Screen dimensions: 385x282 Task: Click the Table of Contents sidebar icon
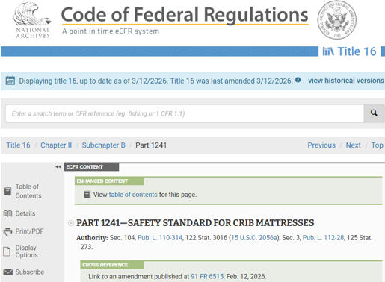(x=7, y=191)
